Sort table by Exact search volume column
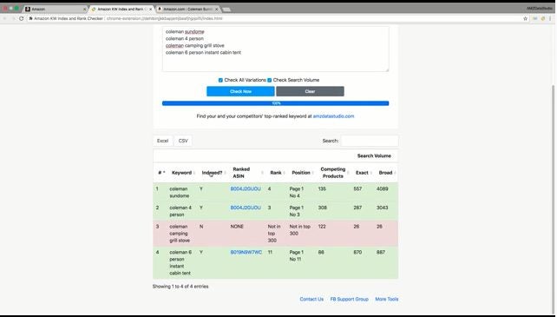The height and width of the screenshot is (317, 557). click(x=362, y=173)
